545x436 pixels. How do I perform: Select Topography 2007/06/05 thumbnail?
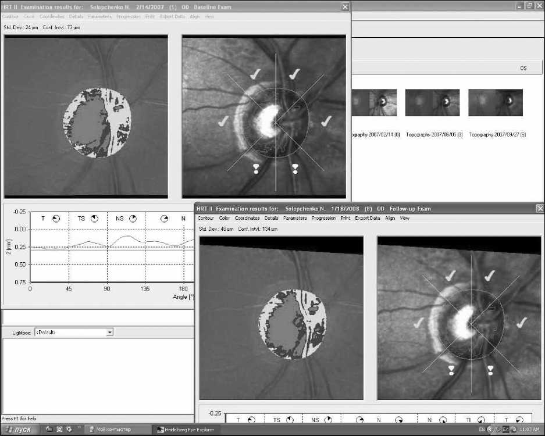tap(432, 102)
